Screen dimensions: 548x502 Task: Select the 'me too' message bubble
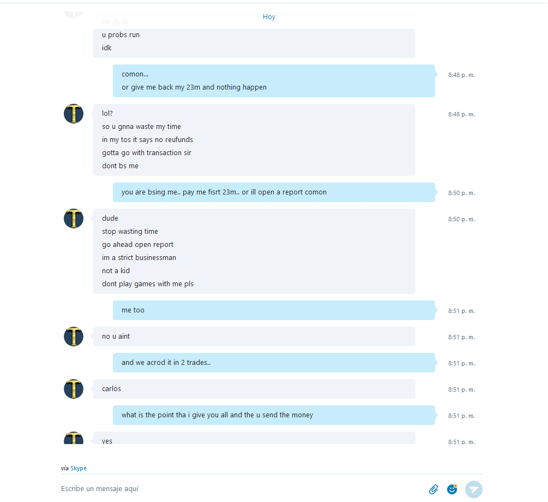tap(274, 310)
